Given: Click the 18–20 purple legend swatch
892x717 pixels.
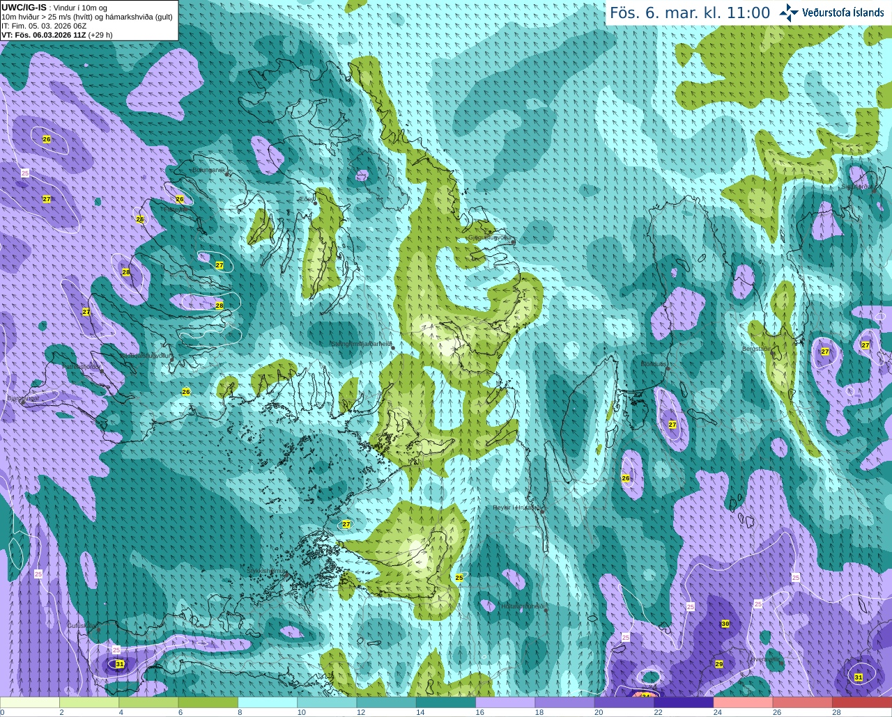Looking at the screenshot, I should point(565,702).
